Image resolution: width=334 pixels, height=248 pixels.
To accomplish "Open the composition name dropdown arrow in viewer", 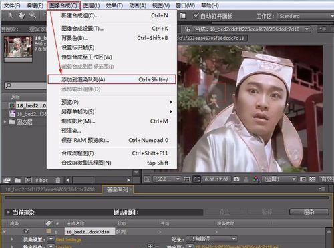I will 307,29.
